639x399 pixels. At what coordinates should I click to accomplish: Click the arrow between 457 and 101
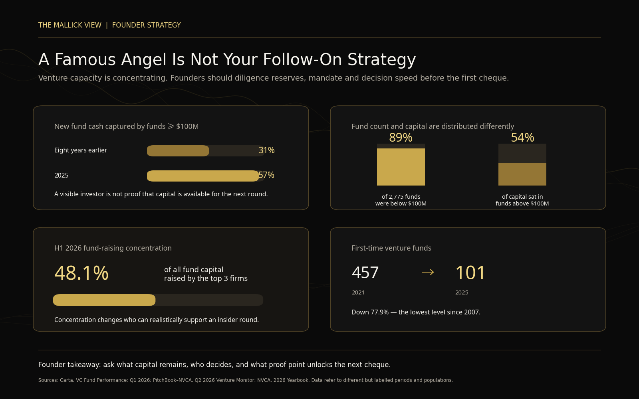(428, 273)
